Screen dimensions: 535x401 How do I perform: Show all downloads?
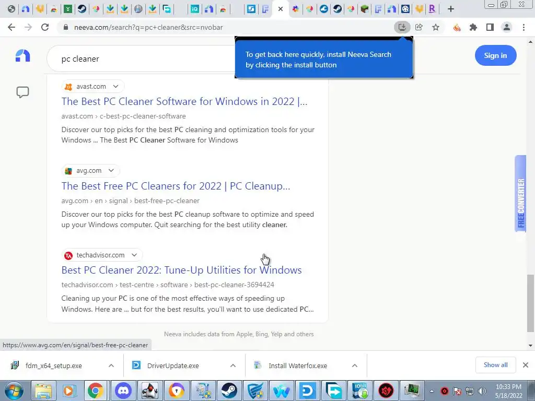coord(495,365)
